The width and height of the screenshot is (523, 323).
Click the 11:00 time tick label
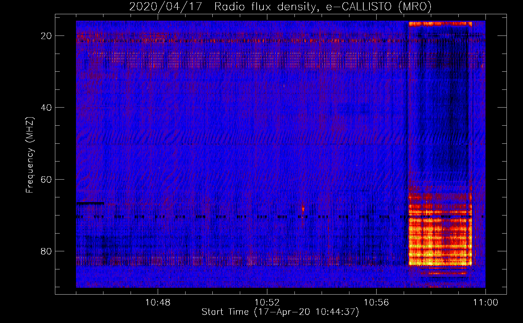pos(486,303)
